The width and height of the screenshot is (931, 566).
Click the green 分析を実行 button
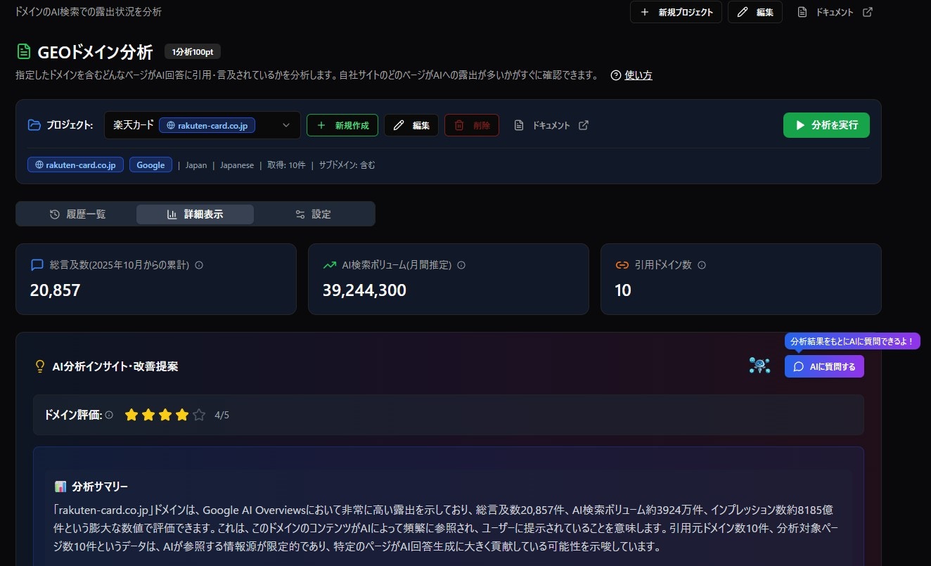coord(826,125)
